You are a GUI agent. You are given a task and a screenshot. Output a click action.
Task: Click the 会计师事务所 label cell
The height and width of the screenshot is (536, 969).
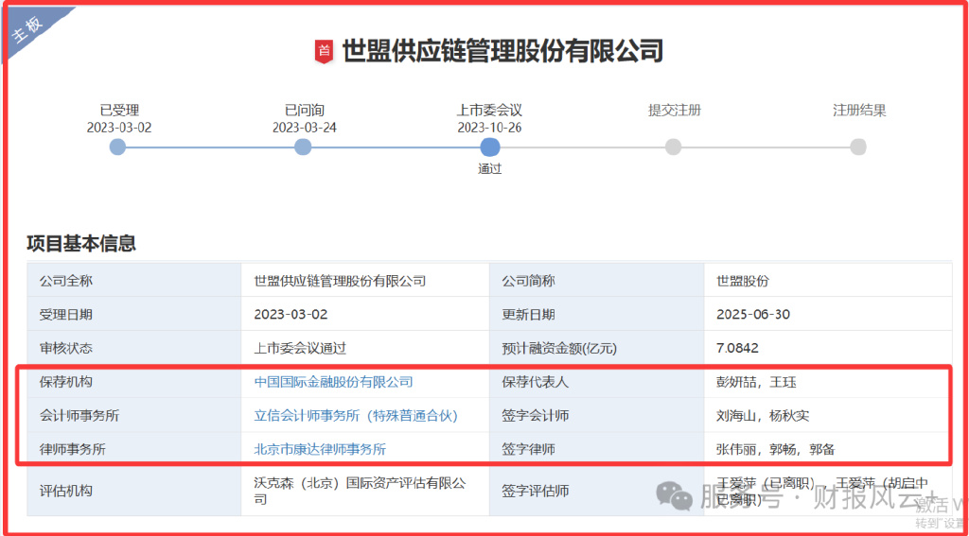pos(134,416)
